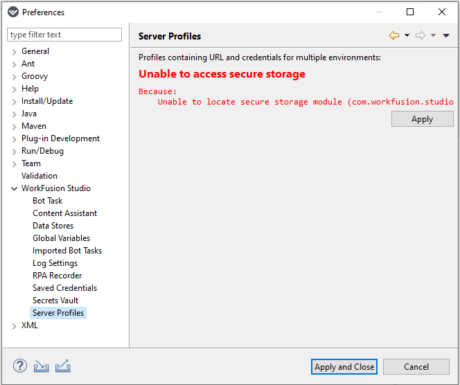The height and width of the screenshot is (385, 460).
Task: Expand the General preferences node
Action: pyautogui.click(x=14, y=52)
